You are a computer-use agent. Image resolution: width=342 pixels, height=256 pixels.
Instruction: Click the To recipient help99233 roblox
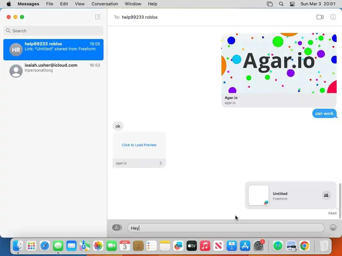140,17
